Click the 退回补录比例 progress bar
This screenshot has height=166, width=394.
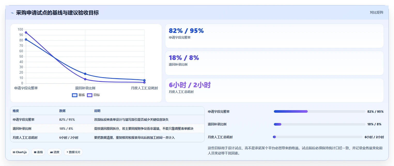click(319, 124)
